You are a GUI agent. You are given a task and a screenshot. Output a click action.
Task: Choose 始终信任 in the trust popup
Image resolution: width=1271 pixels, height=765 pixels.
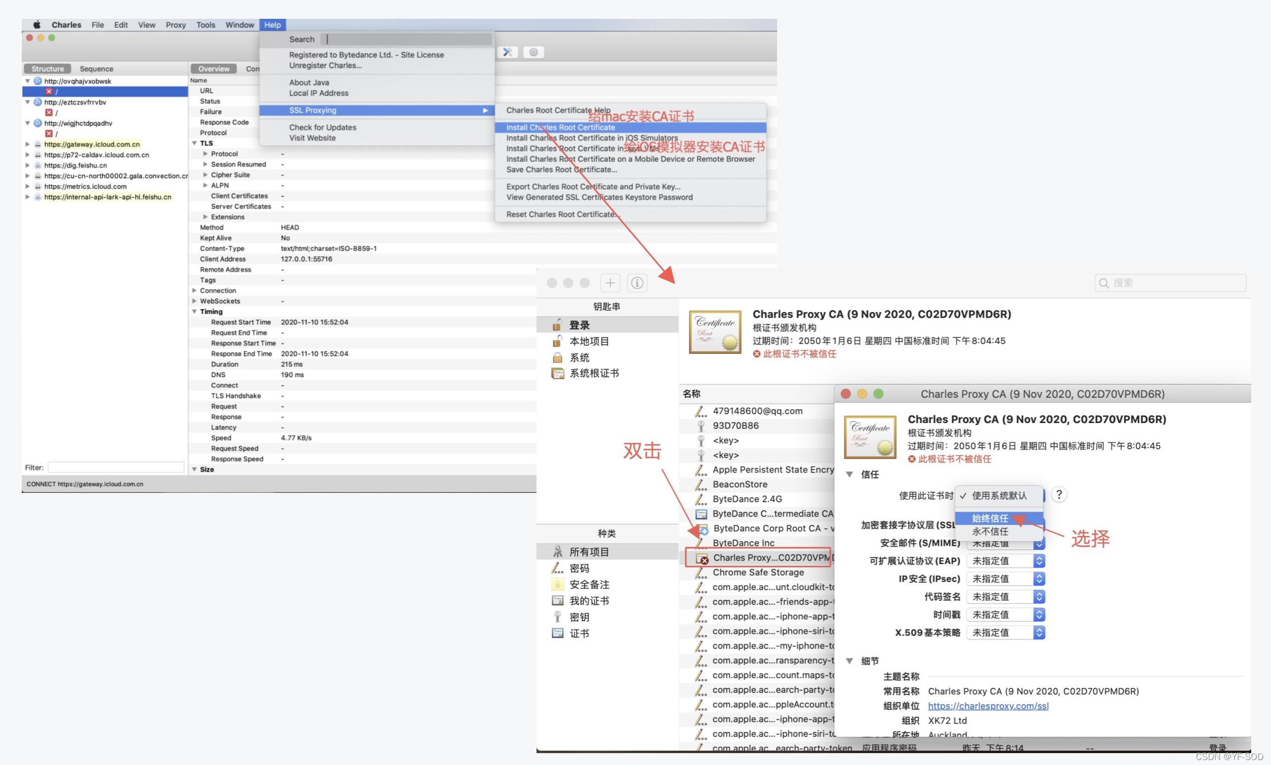(999, 518)
